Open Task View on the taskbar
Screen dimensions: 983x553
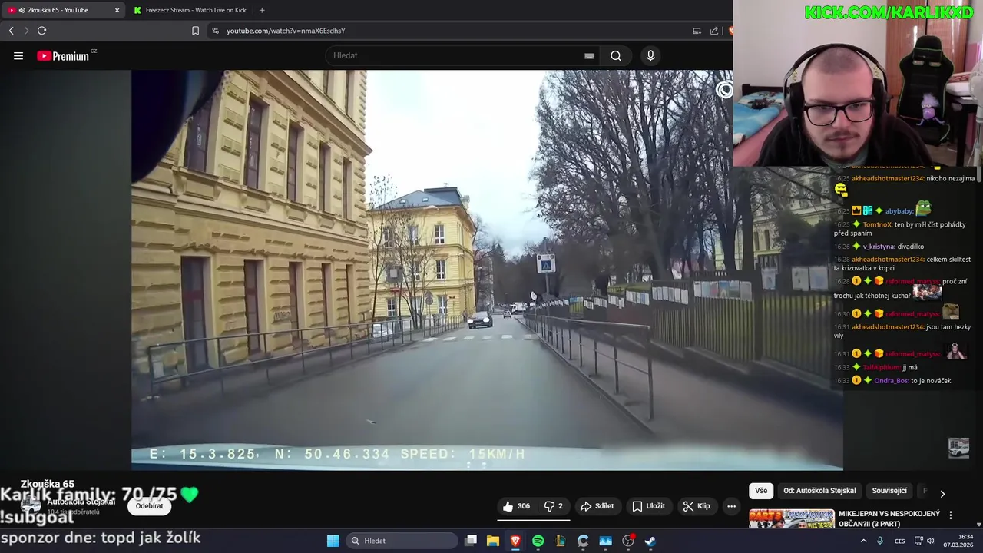pyautogui.click(x=471, y=541)
